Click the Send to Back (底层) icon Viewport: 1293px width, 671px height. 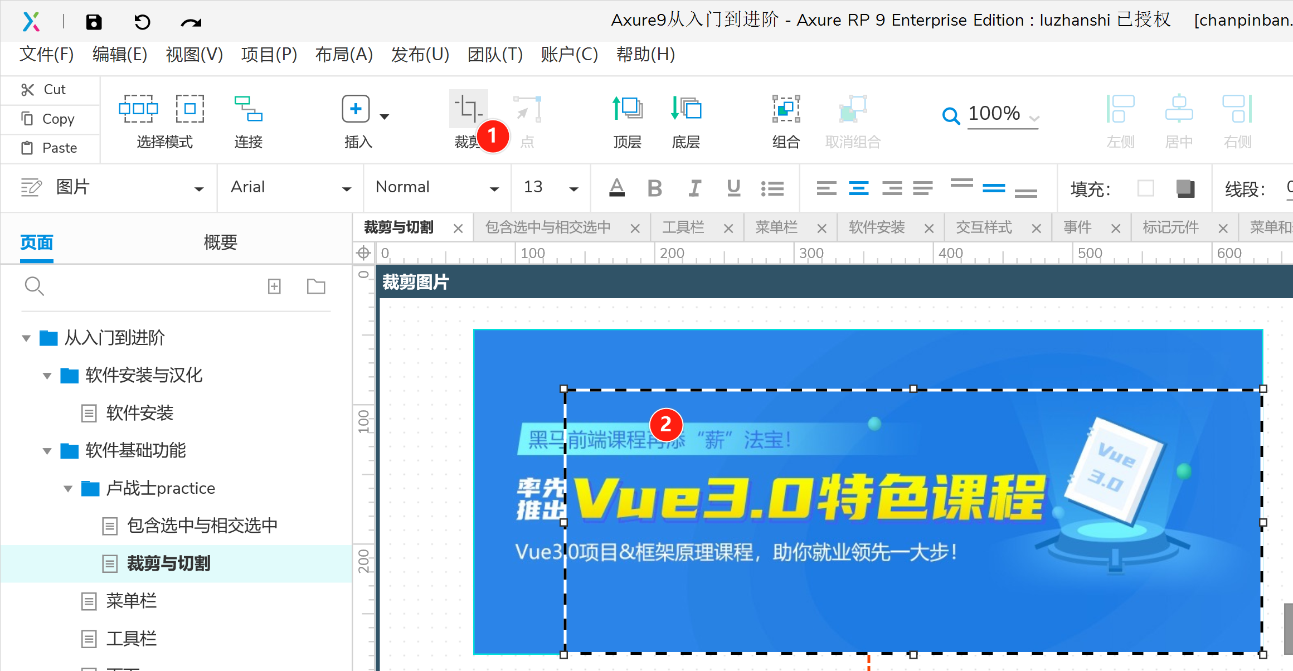click(686, 109)
